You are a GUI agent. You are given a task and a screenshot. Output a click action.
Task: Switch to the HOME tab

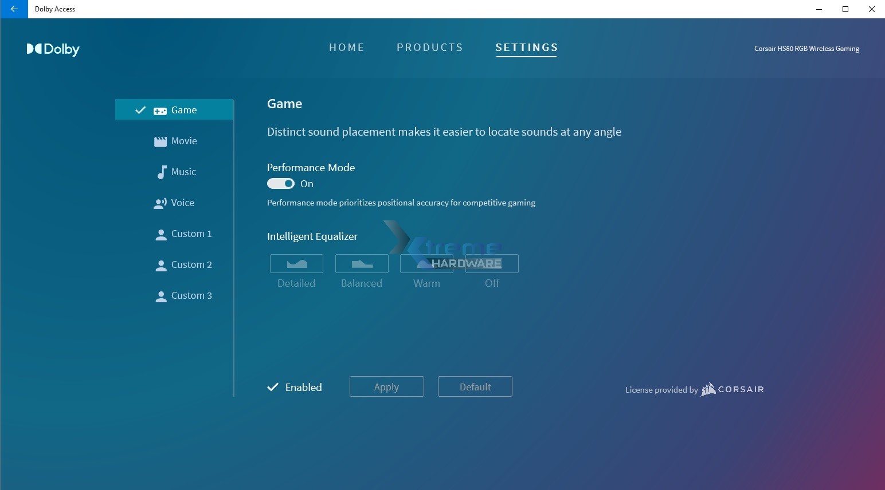tap(347, 48)
